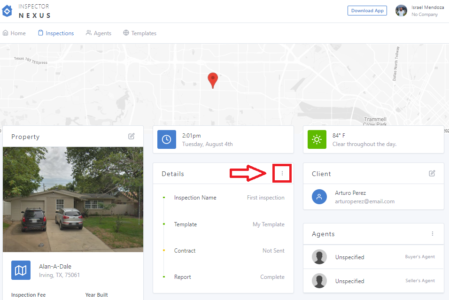Click the blue clock time icon

tap(166, 139)
